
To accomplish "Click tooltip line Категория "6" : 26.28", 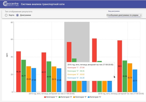I will pos(76,78).
